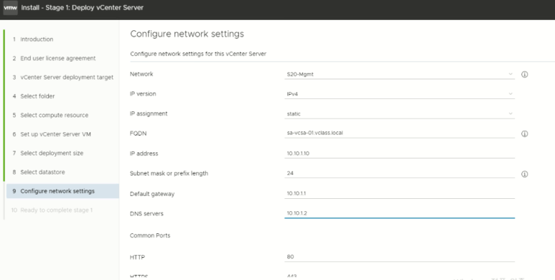Click the DNS servers input field
555x280 pixels.
[x=399, y=213]
